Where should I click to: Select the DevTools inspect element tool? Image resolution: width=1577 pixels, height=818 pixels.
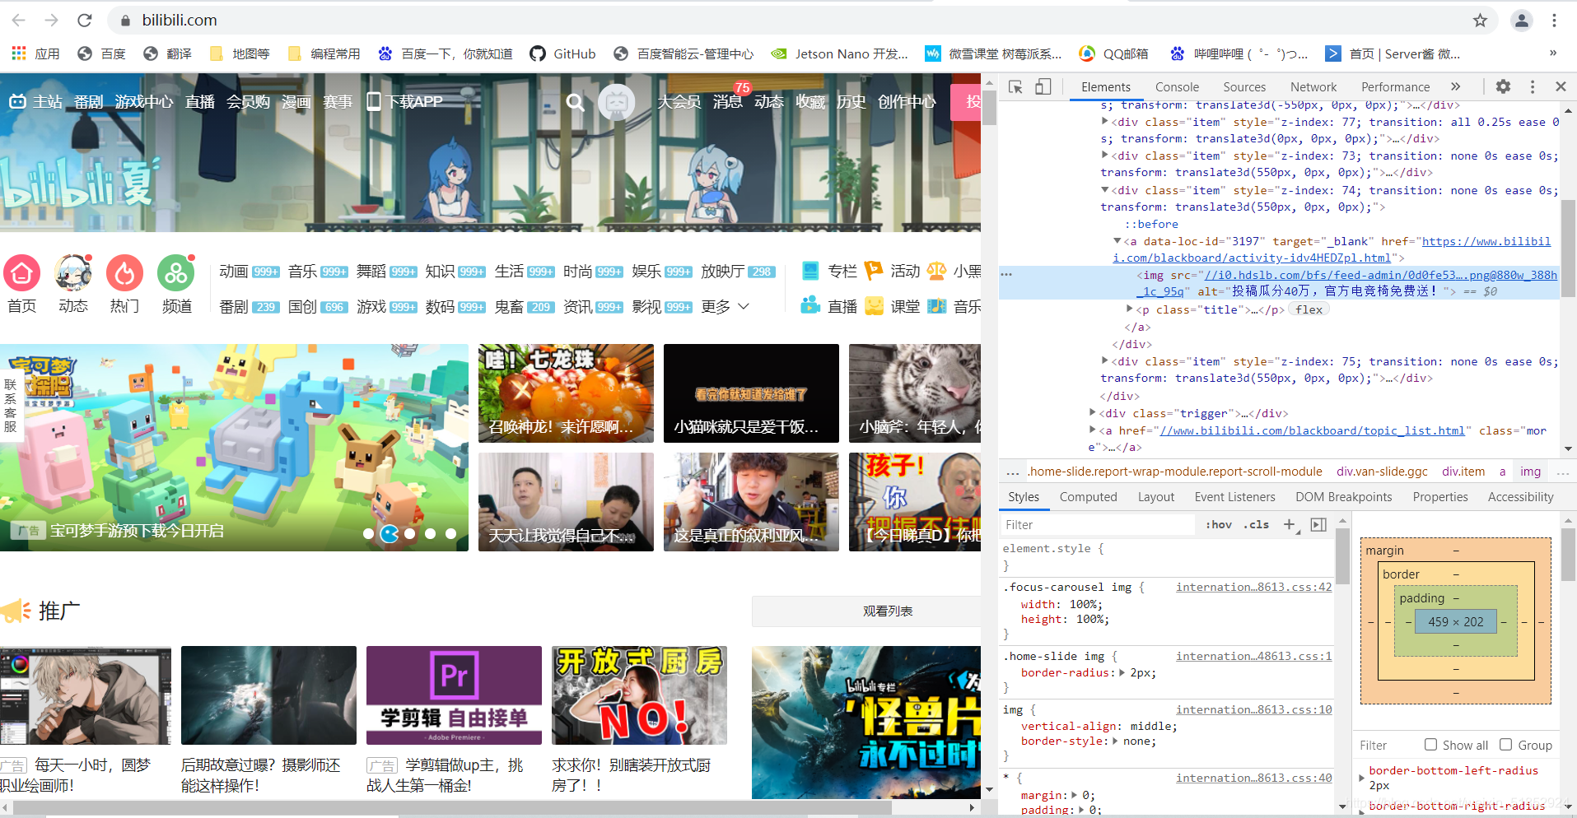pyautogui.click(x=1015, y=86)
